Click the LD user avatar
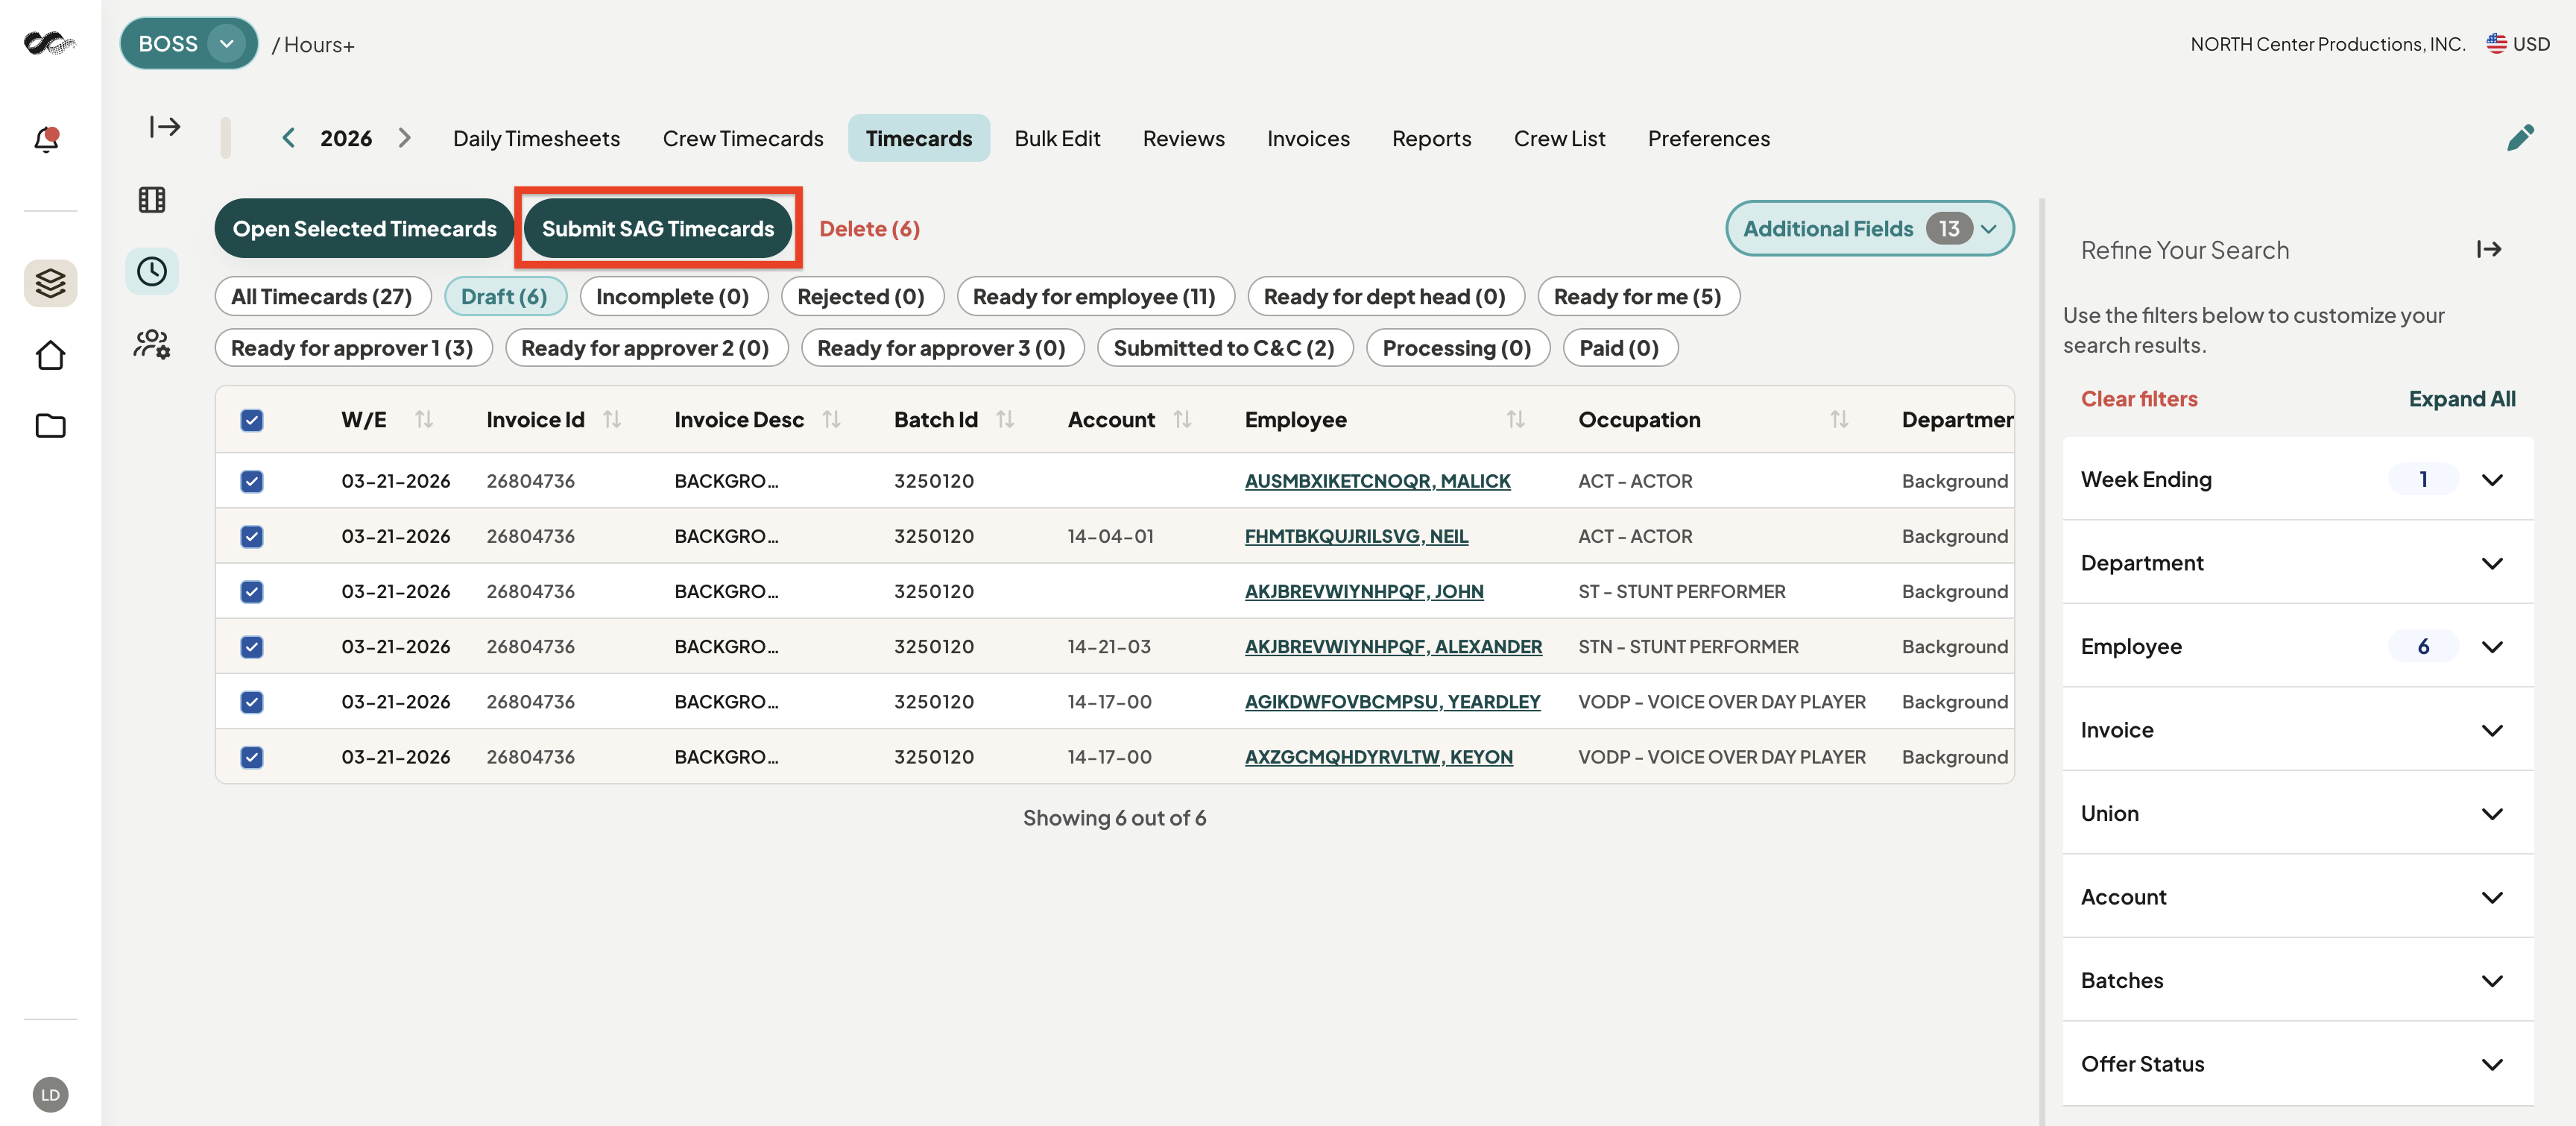The height and width of the screenshot is (1126, 2576). 50,1094
